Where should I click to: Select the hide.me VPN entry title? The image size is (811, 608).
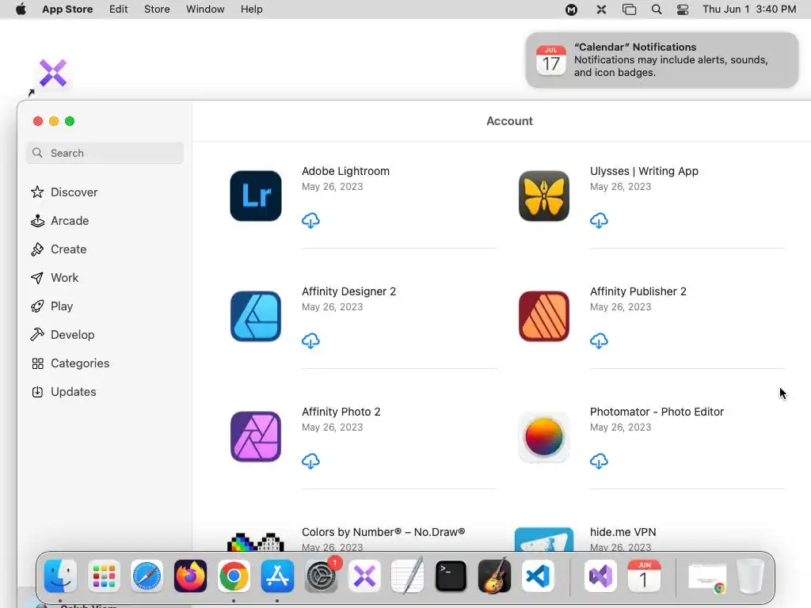click(x=623, y=532)
